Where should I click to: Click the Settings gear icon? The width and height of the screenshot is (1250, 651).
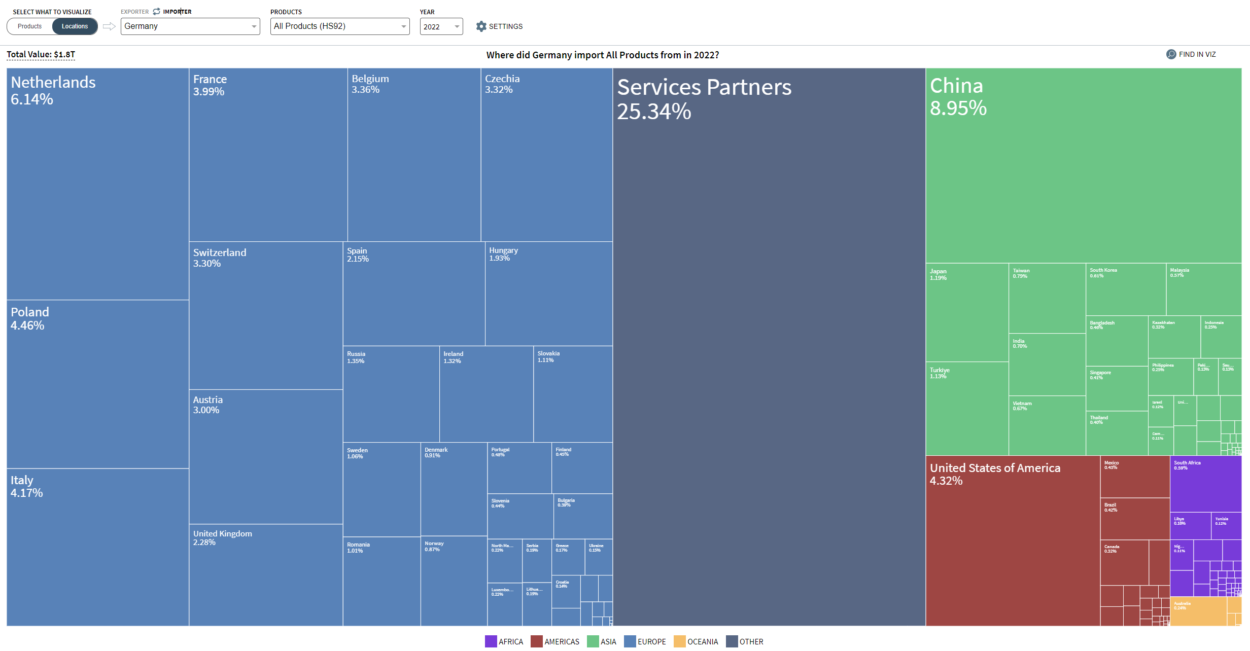pos(481,26)
